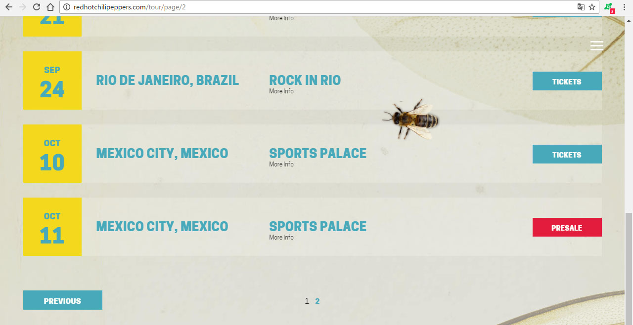
Task: Click Sports Palace title on Oct 11 row
Action: tap(318, 226)
